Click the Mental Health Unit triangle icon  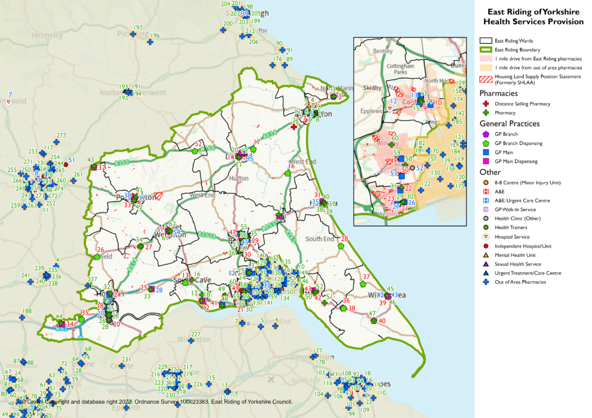point(486,255)
